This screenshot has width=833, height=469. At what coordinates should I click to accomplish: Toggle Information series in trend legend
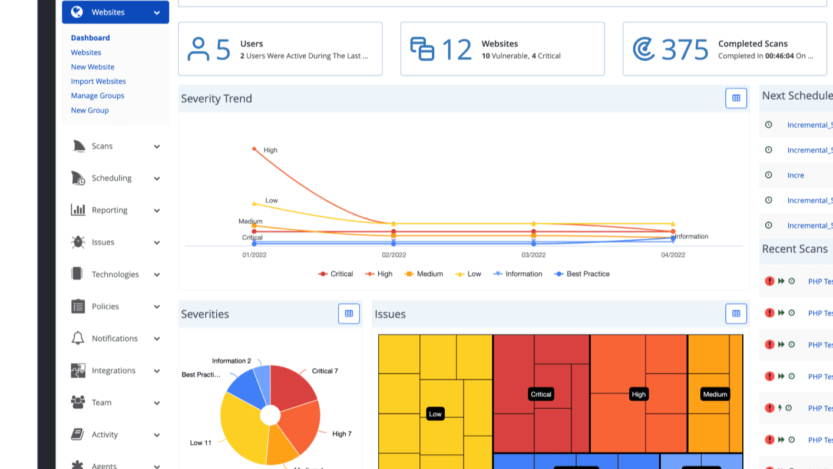click(x=517, y=274)
